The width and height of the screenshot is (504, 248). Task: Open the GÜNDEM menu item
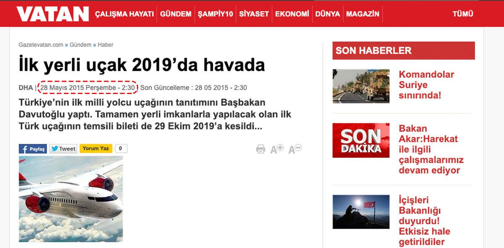(176, 13)
